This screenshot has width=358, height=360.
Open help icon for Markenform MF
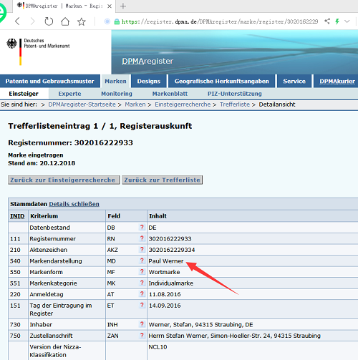pos(142,271)
